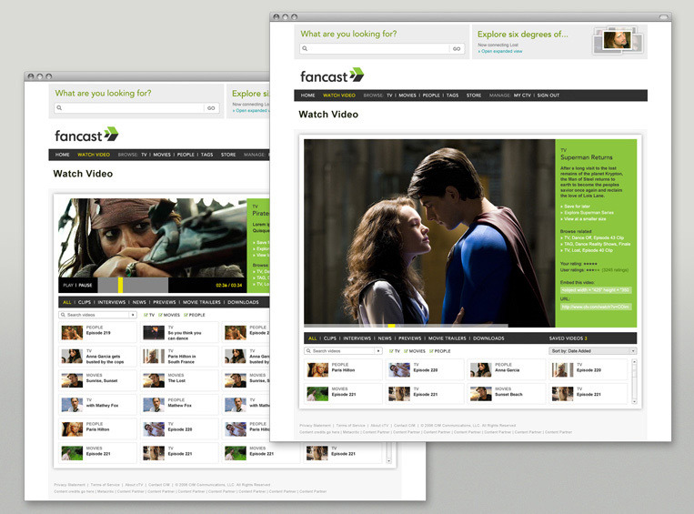Browse TV in the front window's nav bar
The image size is (694, 514).
[x=389, y=96]
